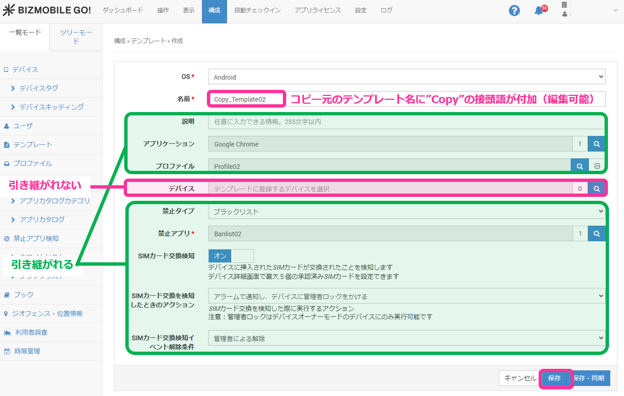Image resolution: width=624 pixels, height=396 pixels.
Task: Click the search icon for banned apps
Action: pos(596,234)
